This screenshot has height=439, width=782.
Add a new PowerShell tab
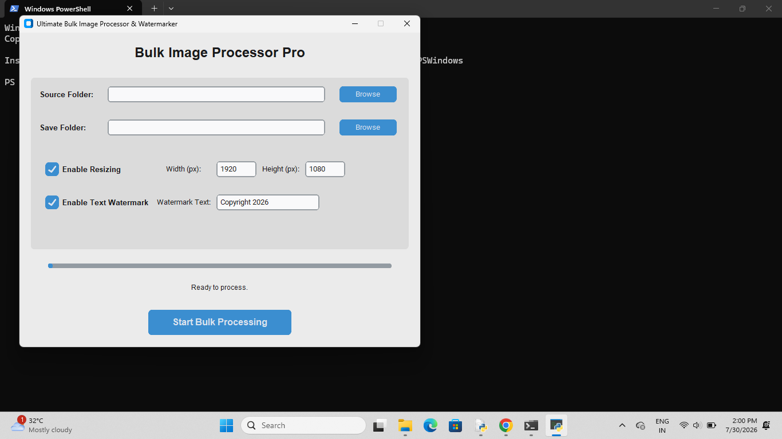click(154, 9)
